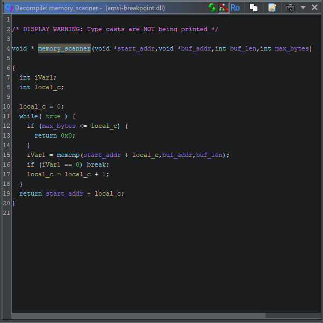The image size is (323, 323).
Task: Click 'local_c = 0;' assignment line
Action: (41, 107)
